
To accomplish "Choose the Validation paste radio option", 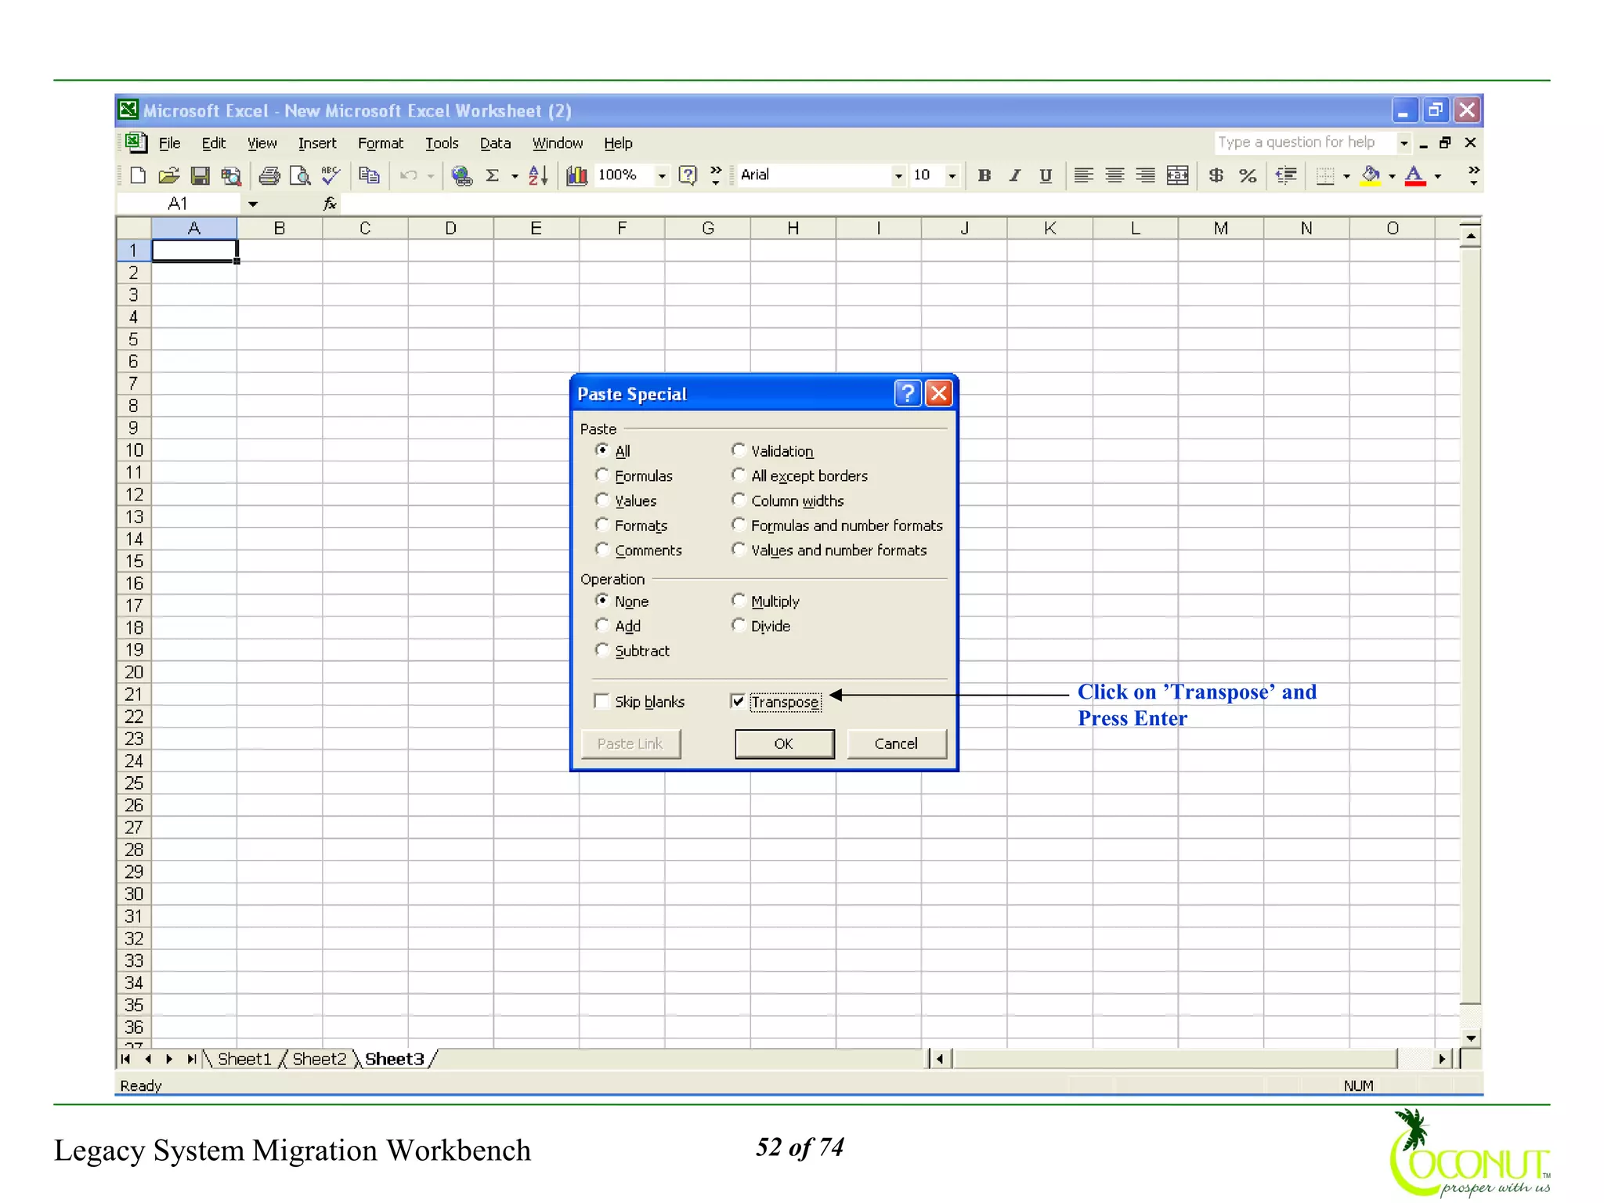I will (738, 450).
